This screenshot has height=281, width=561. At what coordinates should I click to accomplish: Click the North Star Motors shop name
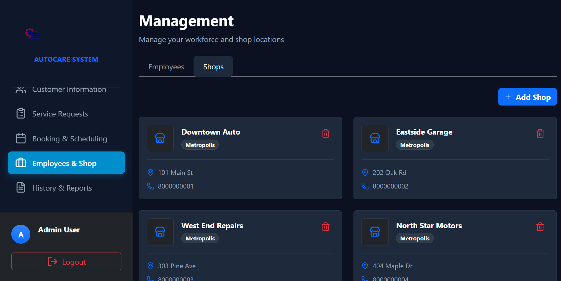[429, 226]
